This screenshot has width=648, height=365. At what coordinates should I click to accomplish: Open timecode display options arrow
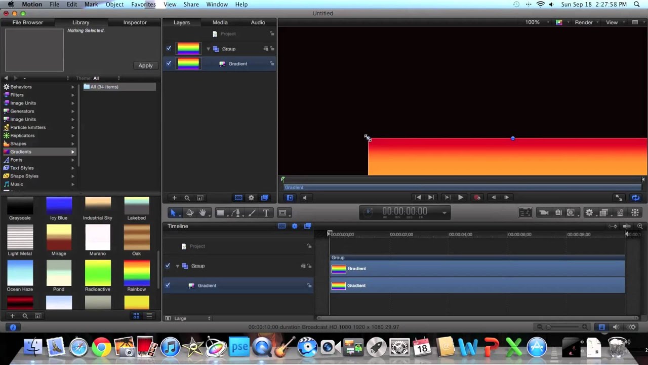(x=444, y=213)
